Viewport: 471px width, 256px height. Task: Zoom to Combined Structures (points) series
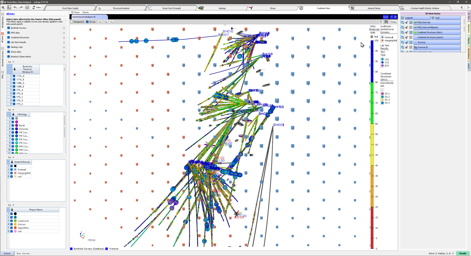pyautogui.click(x=402, y=37)
